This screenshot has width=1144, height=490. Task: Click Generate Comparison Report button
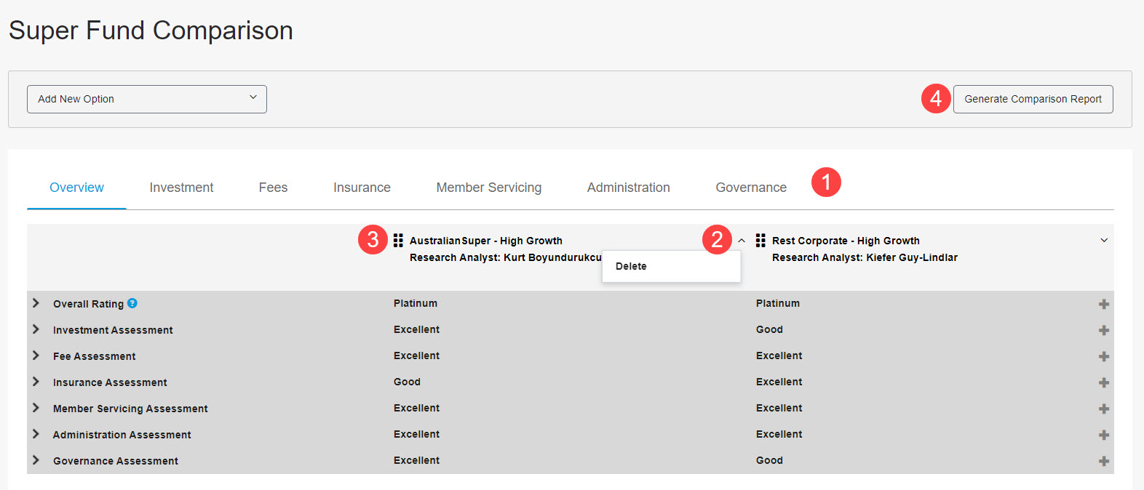[1033, 99]
